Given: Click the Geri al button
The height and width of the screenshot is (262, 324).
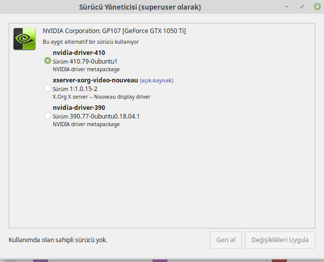Looking at the screenshot, I should (x=225, y=240).
